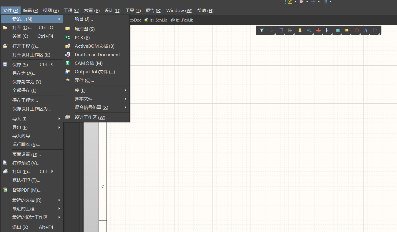Viewport: 397px width, 232px height.
Task: Place a wire with the blue wire icon
Action: tap(309, 30)
